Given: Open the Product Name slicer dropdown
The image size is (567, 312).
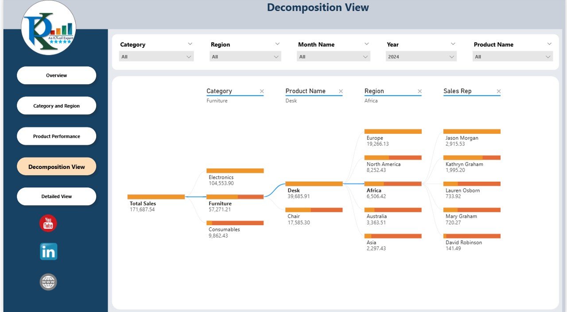Looking at the screenshot, I should [x=513, y=57].
